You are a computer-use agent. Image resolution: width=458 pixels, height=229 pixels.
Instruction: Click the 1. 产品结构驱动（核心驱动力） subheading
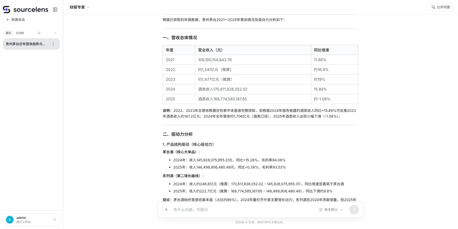(188, 144)
